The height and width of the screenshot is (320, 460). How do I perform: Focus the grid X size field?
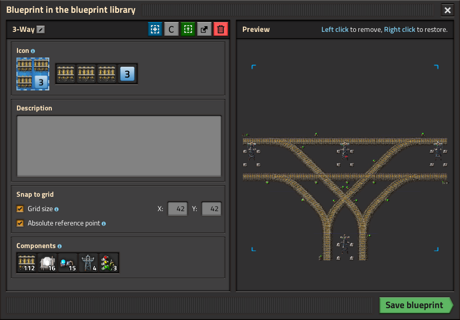178,209
